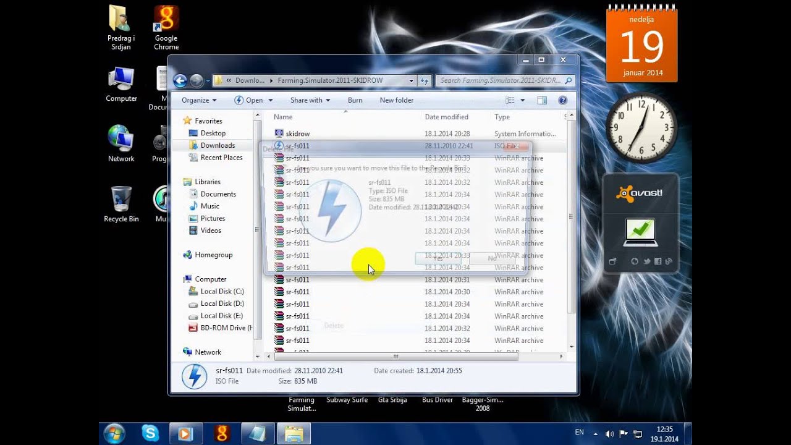Open the avast! gadget laptop status icon

tap(640, 232)
